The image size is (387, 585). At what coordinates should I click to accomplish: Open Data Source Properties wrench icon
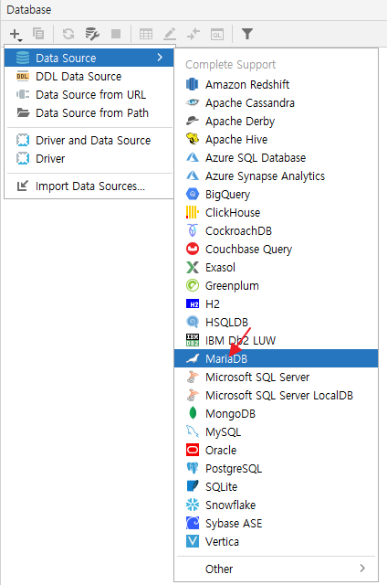pos(92,34)
